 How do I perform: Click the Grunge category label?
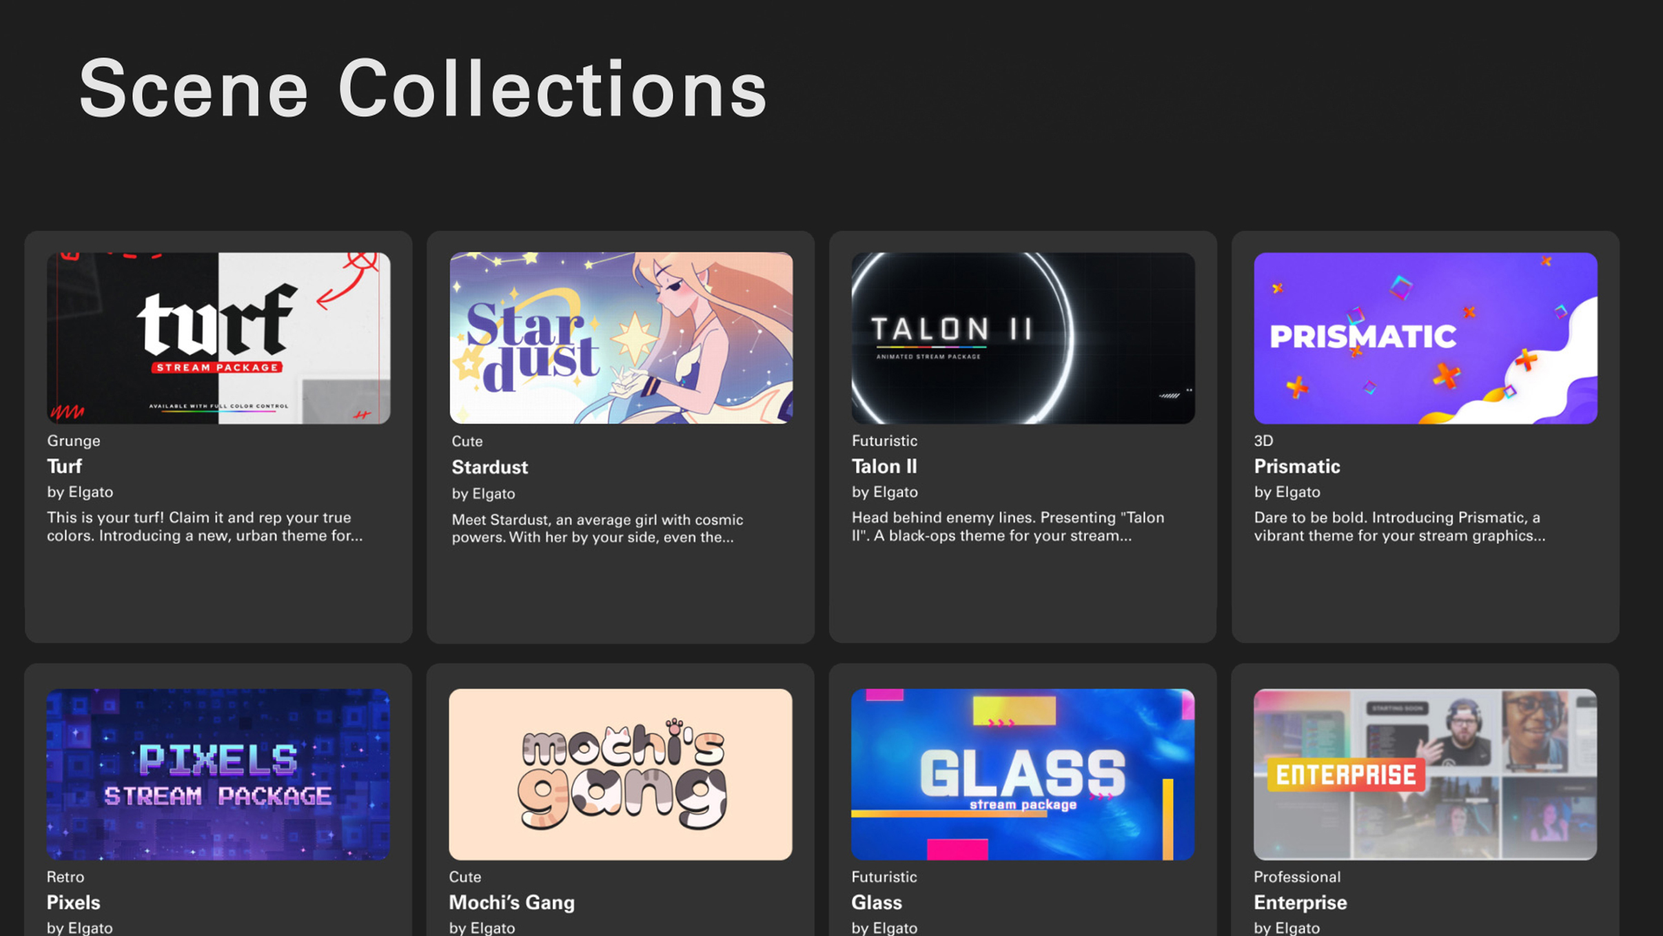(x=74, y=440)
